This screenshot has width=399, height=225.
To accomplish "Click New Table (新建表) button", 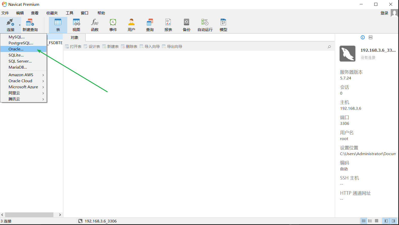I will pyautogui.click(x=111, y=47).
